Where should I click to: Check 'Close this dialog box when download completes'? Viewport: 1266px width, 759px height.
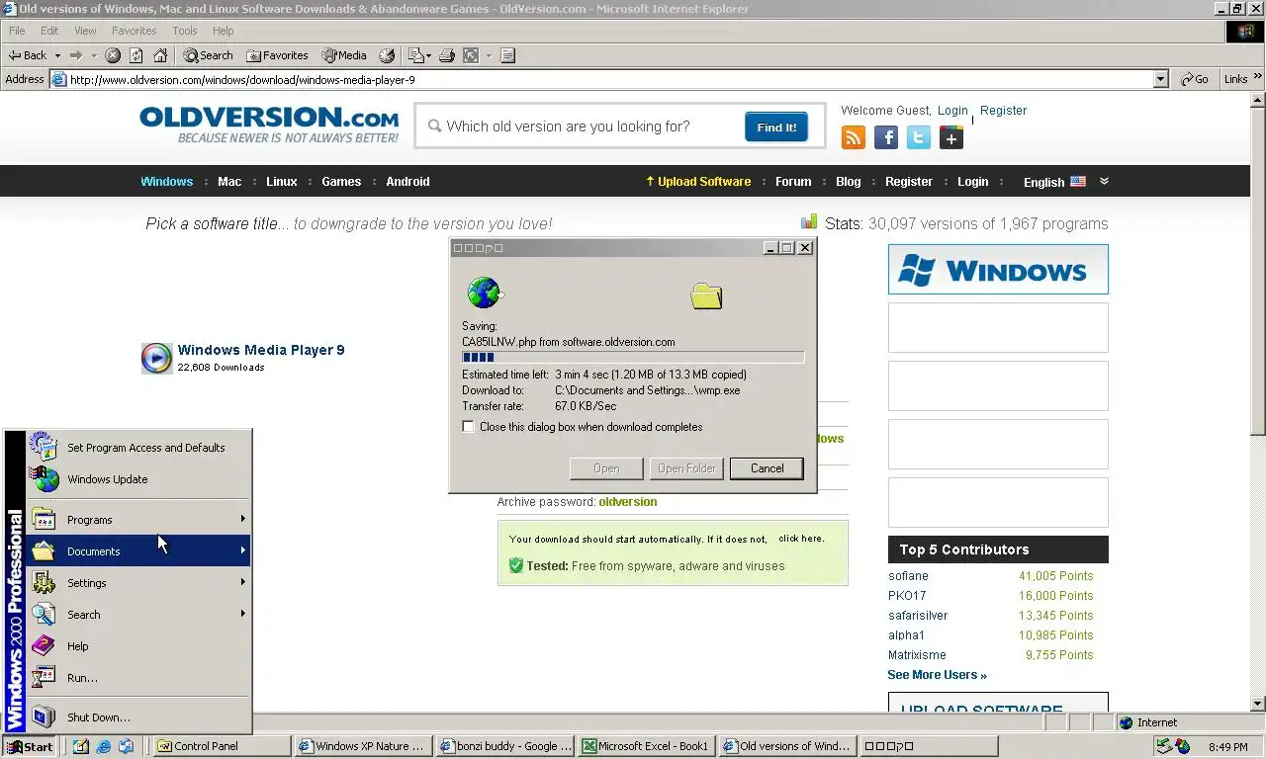(x=469, y=427)
